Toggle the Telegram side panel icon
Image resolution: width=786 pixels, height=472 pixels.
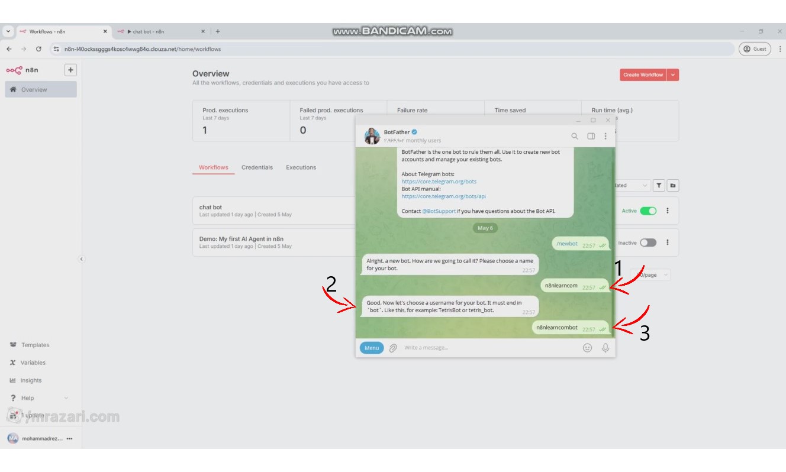(x=591, y=136)
